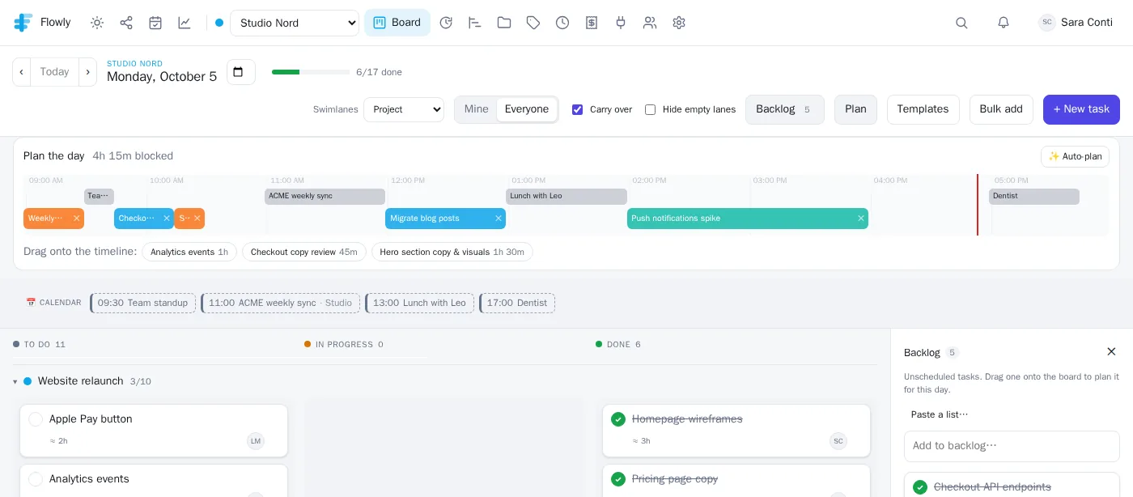Select Hero section copy & visuals chip

pos(452,252)
